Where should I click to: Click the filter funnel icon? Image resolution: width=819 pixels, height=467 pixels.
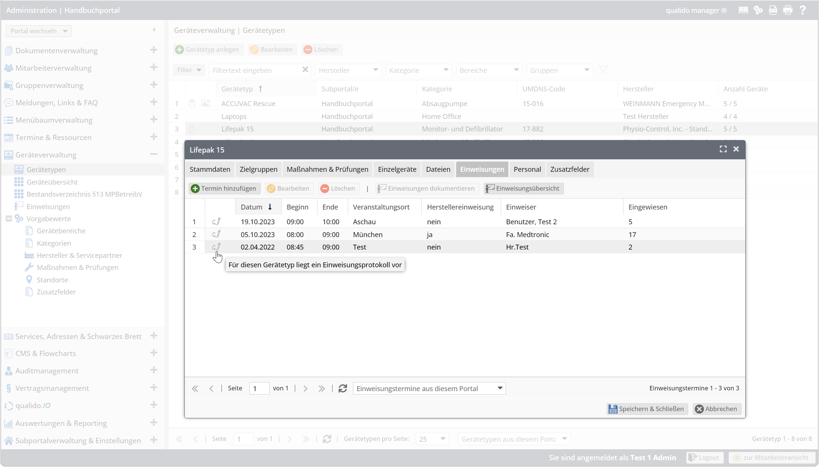tap(603, 70)
